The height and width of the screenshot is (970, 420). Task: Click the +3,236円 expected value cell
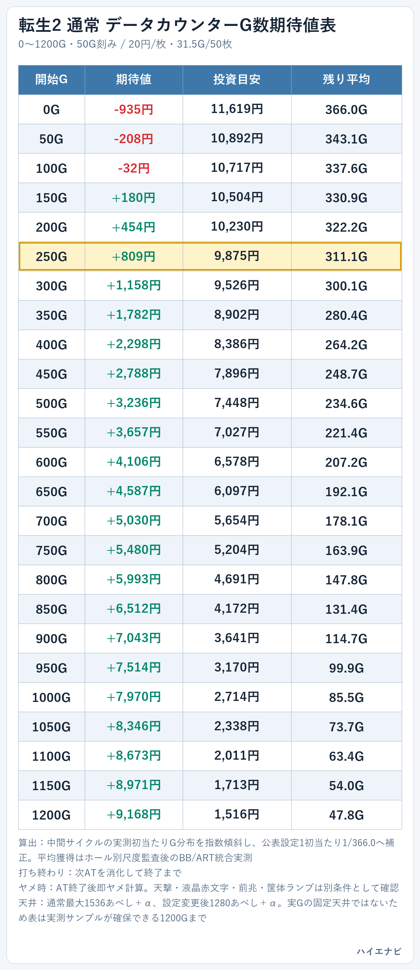[134, 403]
